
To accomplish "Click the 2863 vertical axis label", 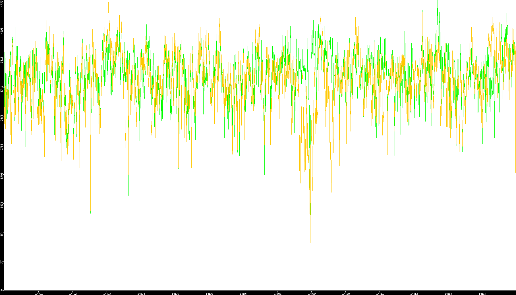I will click(2, 118).
